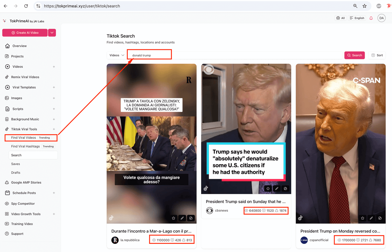Select the Search submenu item
The image size is (392, 252).
point(33,155)
